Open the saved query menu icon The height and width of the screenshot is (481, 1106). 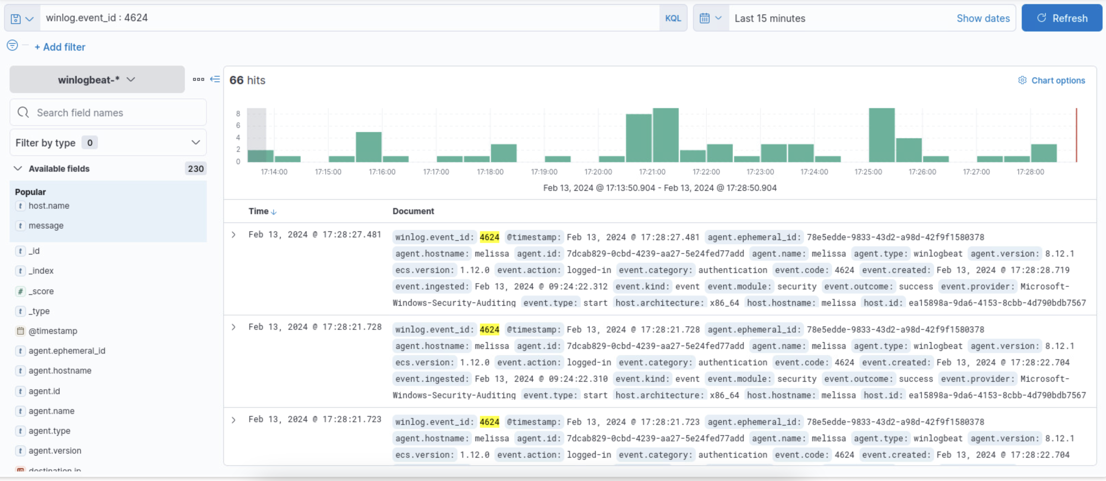pos(22,18)
